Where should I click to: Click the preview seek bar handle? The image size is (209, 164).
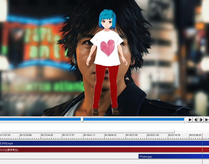pyautogui.click(x=82, y=119)
